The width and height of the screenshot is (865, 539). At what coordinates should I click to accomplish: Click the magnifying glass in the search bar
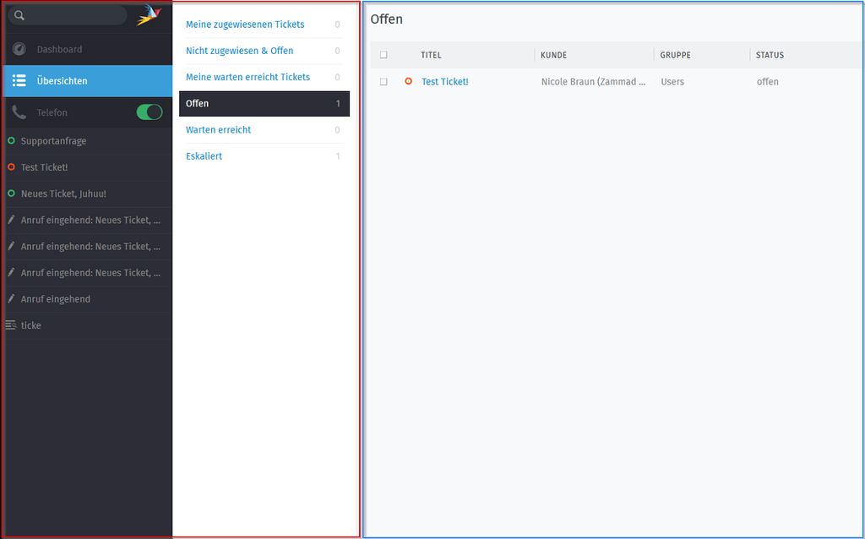tap(21, 14)
